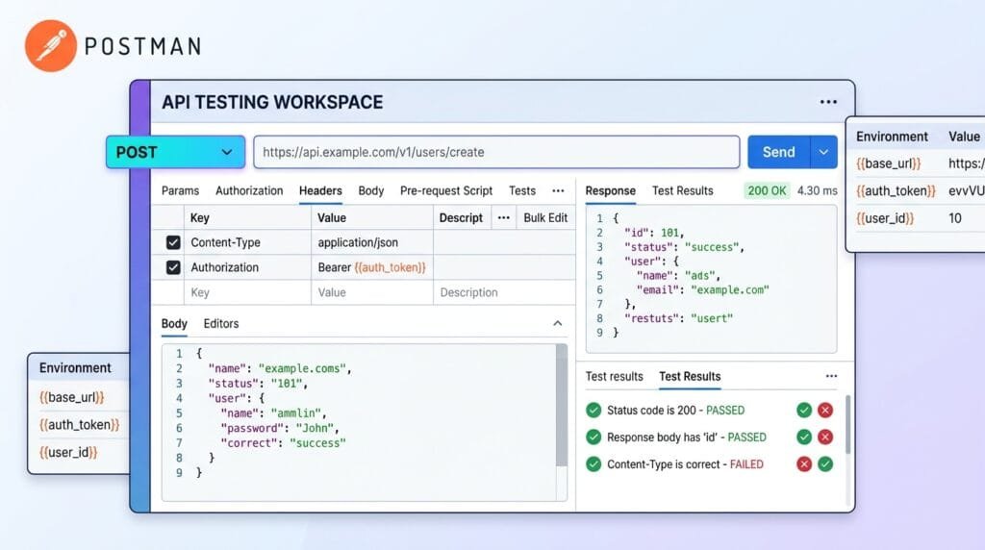Select the lower Body tab above editor

[x=174, y=323]
